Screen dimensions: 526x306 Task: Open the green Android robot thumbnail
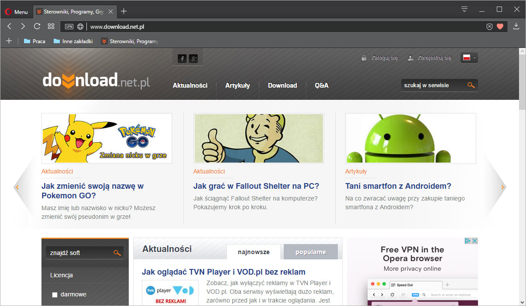point(411,139)
